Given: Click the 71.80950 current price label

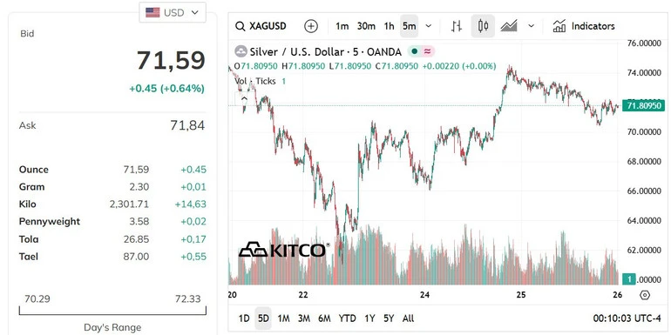Looking at the screenshot, I should (644, 105).
